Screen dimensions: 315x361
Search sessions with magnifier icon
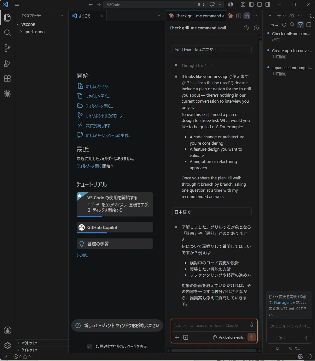292,25
